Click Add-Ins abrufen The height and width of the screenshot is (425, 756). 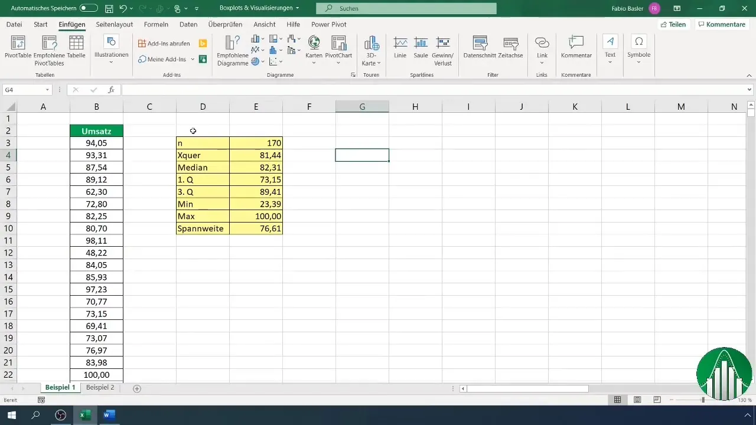point(164,43)
